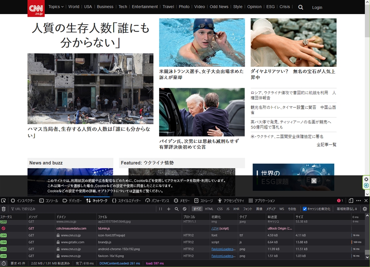Screen dimensions: 370x267
Task: Switch to the ストレージ tab
Action: [x=204, y=201]
